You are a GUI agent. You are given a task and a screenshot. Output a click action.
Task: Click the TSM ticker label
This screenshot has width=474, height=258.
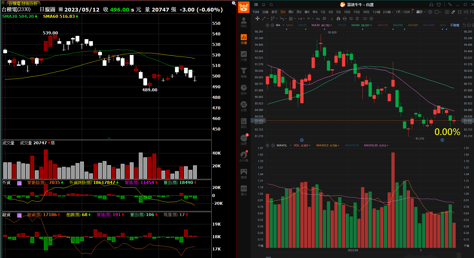click(x=256, y=12)
